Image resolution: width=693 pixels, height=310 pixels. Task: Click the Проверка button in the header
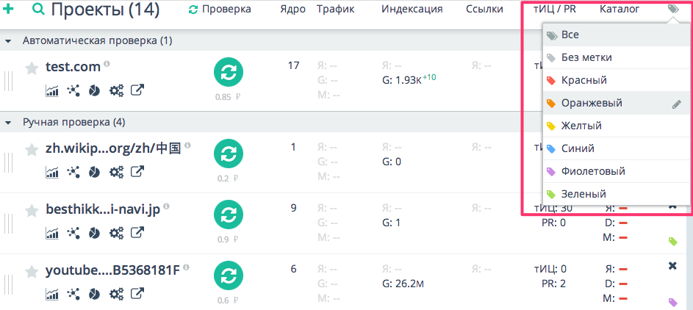click(220, 10)
